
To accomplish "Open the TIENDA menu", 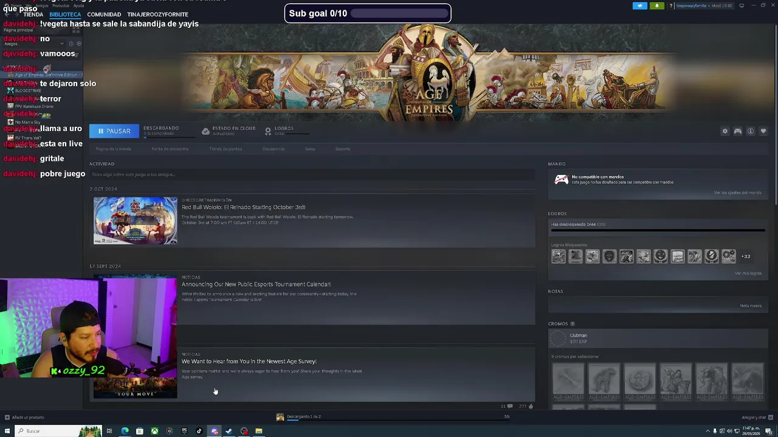I will [33, 14].
